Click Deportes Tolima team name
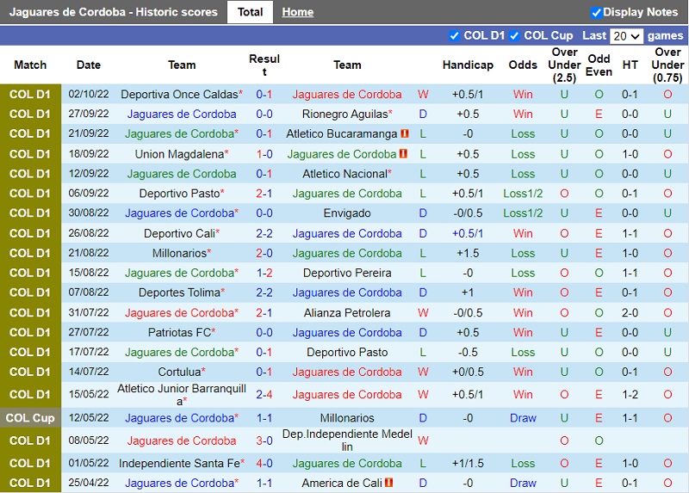Viewport: 689px width, 493px height. pos(182,293)
